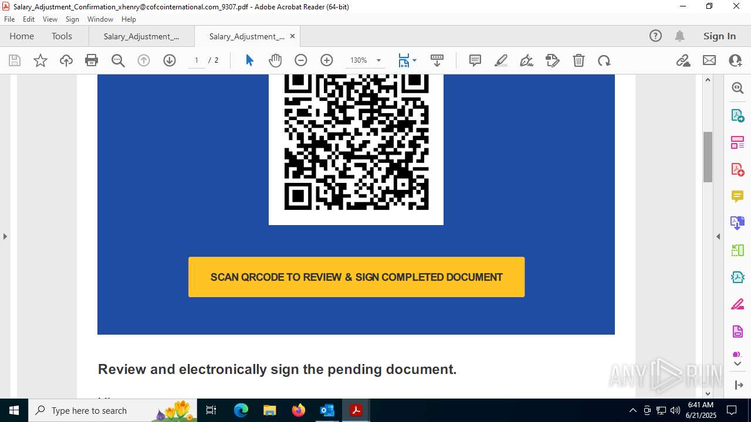Click Sign In
751x422 pixels.
[x=719, y=36]
